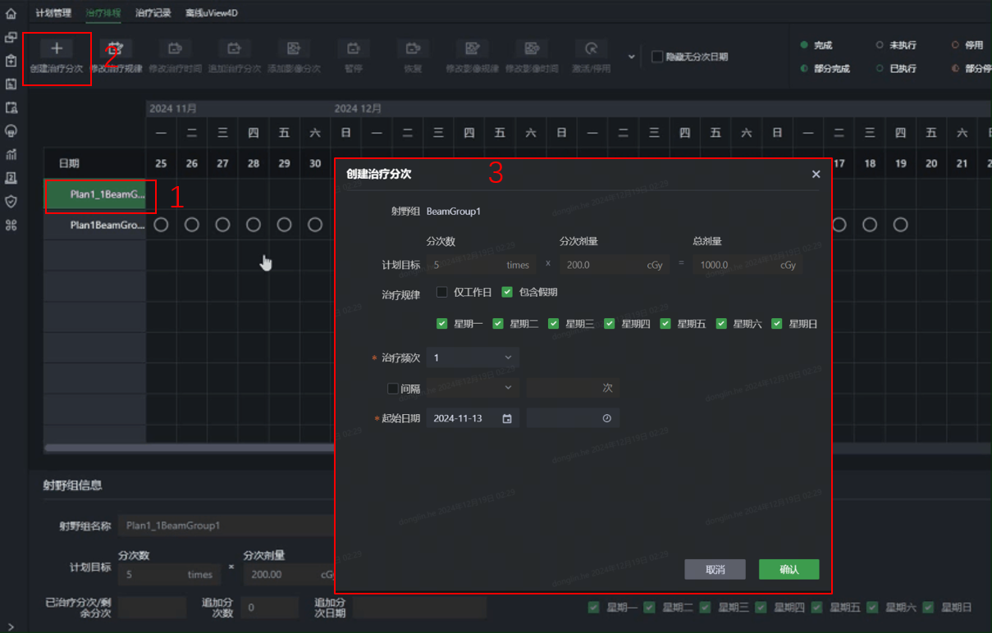Select the Plan1BeamGro... row
Screen dimensions: 992x633
pos(95,225)
